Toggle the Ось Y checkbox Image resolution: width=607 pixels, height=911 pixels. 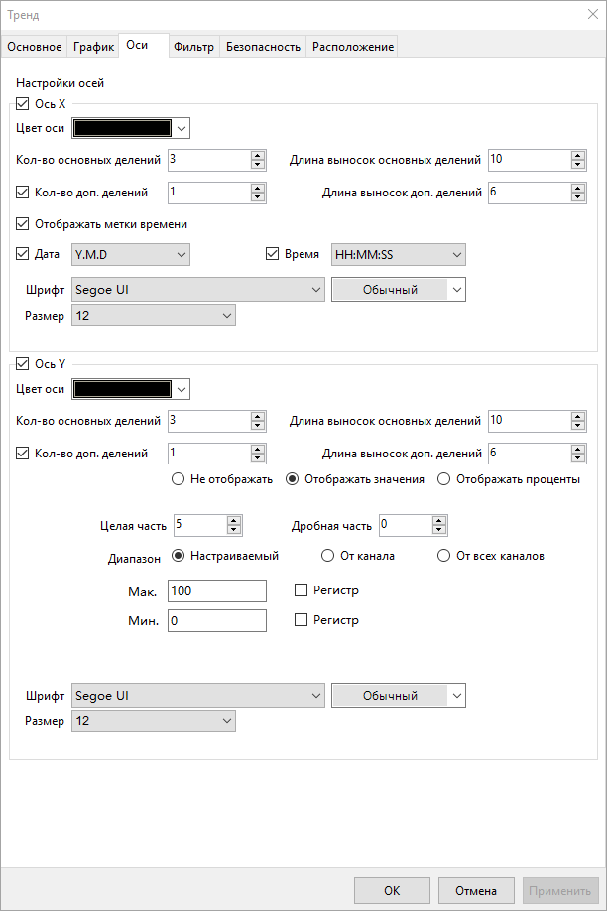(x=22, y=364)
